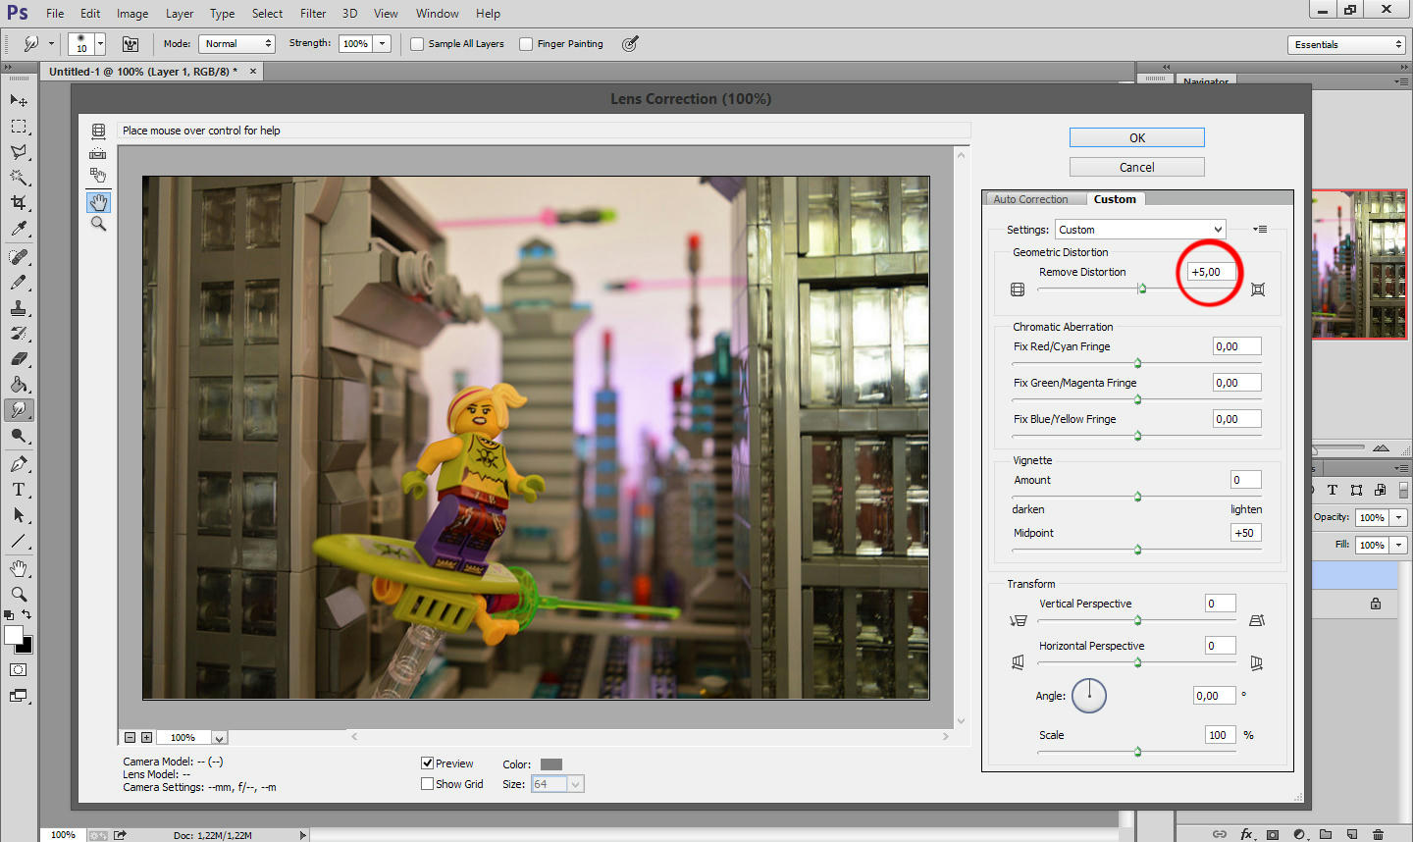Open the grid Size dropdown
This screenshot has height=842, width=1413.
557,784
